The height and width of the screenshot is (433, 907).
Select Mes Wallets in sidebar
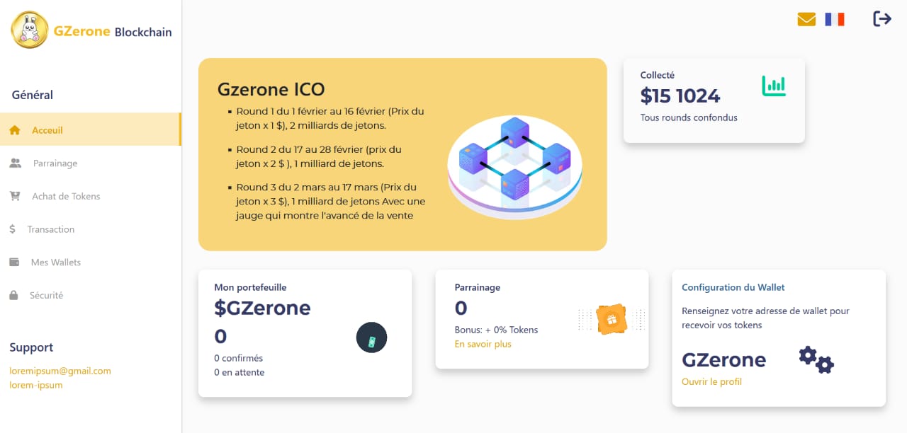[56, 262]
